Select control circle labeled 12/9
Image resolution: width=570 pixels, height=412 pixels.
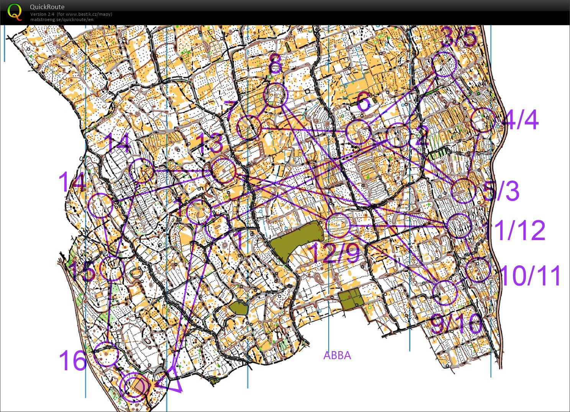(x=338, y=225)
